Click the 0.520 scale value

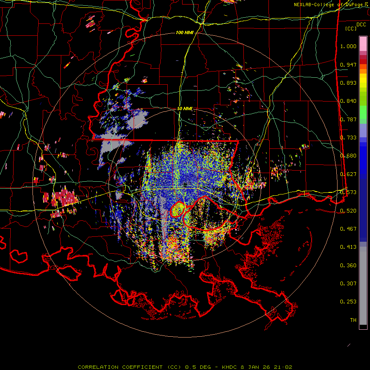[348, 211]
